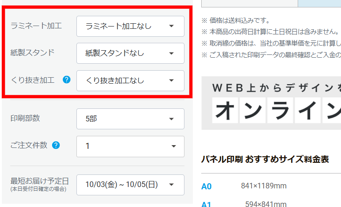Open the A0 size link
This screenshot has width=341, height=207.
tap(206, 187)
